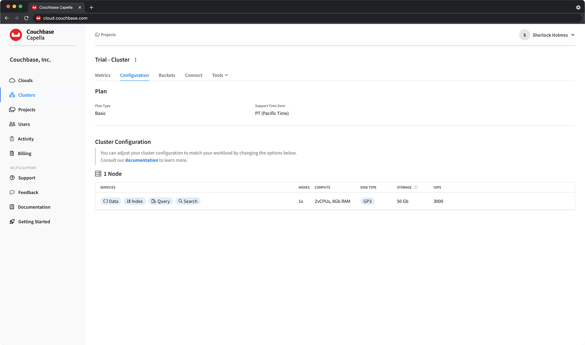
Task: Open Billing in the sidebar
Action: (x=25, y=153)
